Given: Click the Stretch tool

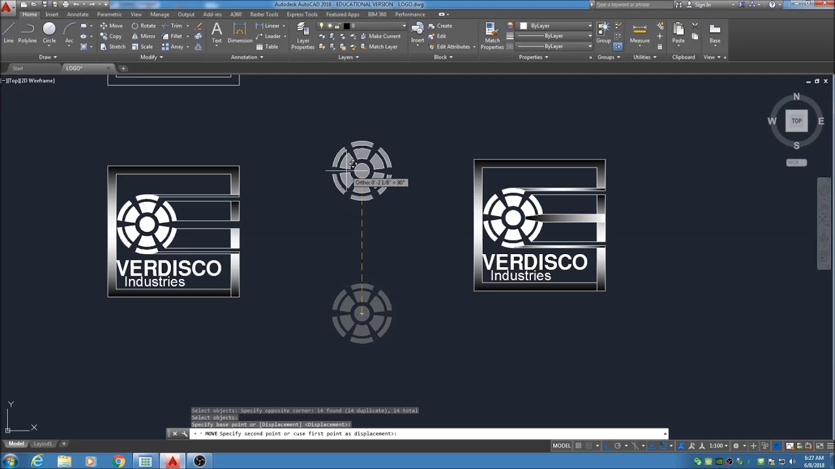Looking at the screenshot, I should click(113, 47).
